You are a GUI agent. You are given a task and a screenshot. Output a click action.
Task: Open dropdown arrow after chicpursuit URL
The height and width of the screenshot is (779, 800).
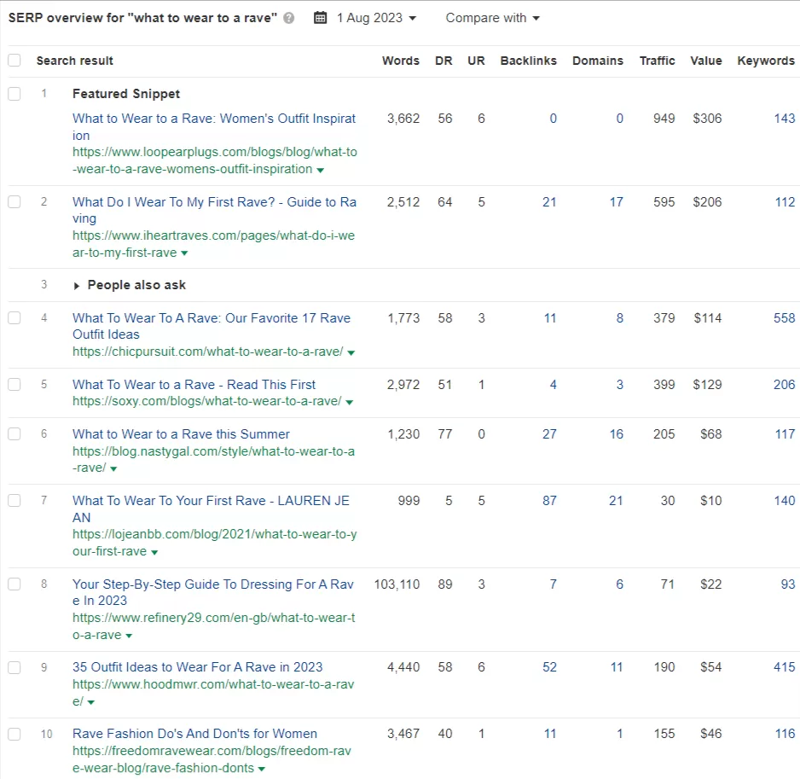click(x=351, y=352)
